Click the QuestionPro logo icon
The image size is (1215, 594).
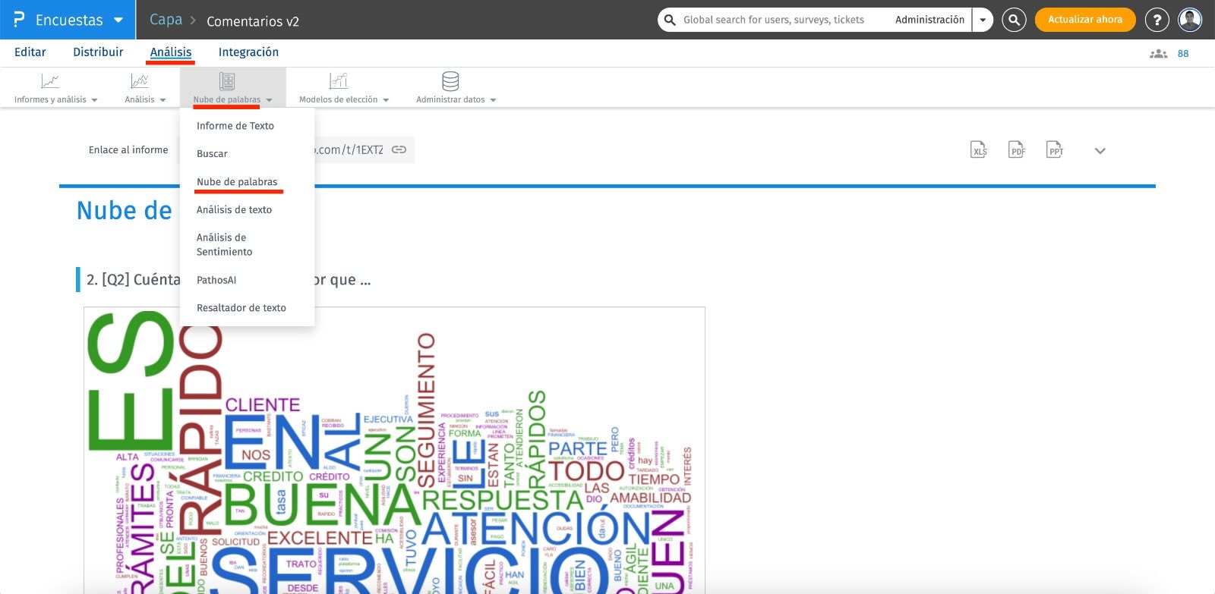click(19, 20)
